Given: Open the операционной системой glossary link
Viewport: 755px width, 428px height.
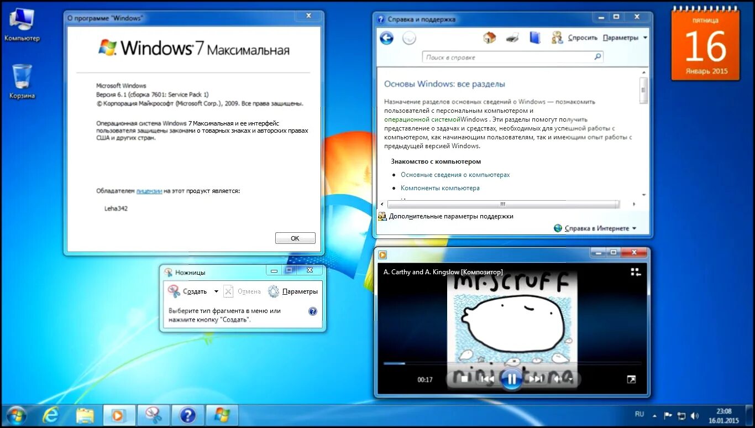Looking at the screenshot, I should (422, 119).
